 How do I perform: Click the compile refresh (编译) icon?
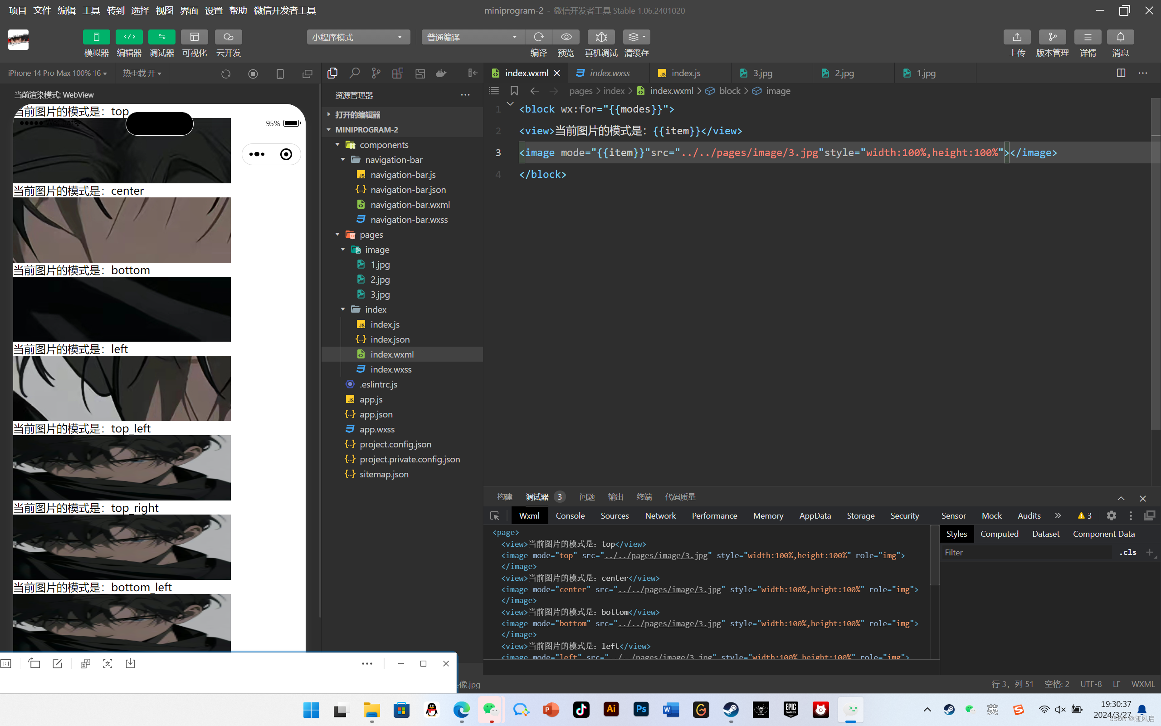coord(538,37)
